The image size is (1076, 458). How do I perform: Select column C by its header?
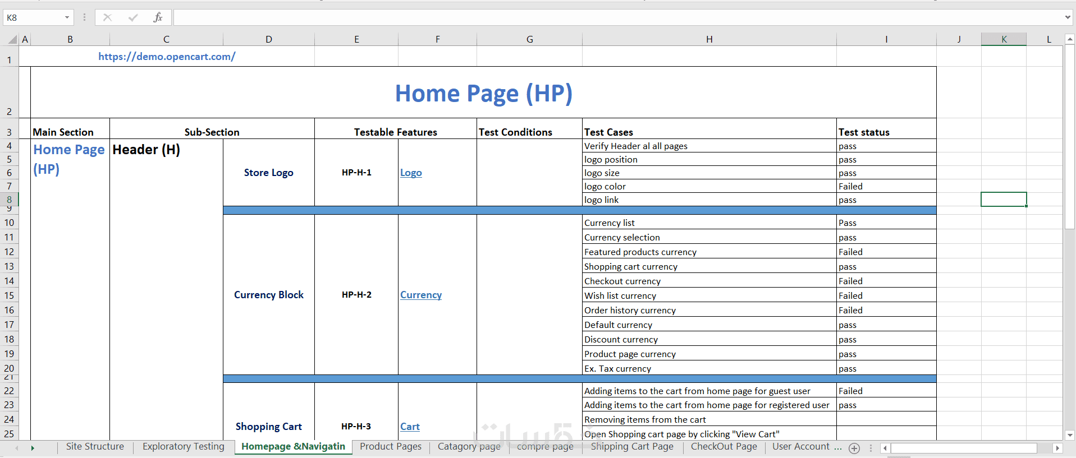coord(166,39)
